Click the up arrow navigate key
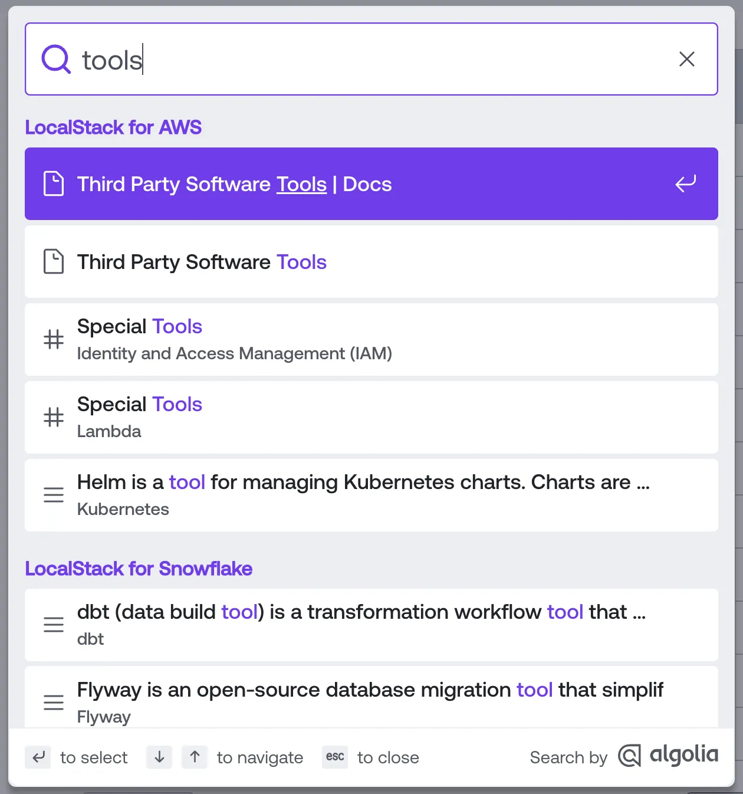Screen dimensions: 743x794 pyautogui.click(x=195, y=757)
